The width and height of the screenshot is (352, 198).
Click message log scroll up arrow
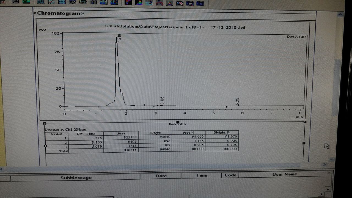(x=329, y=173)
